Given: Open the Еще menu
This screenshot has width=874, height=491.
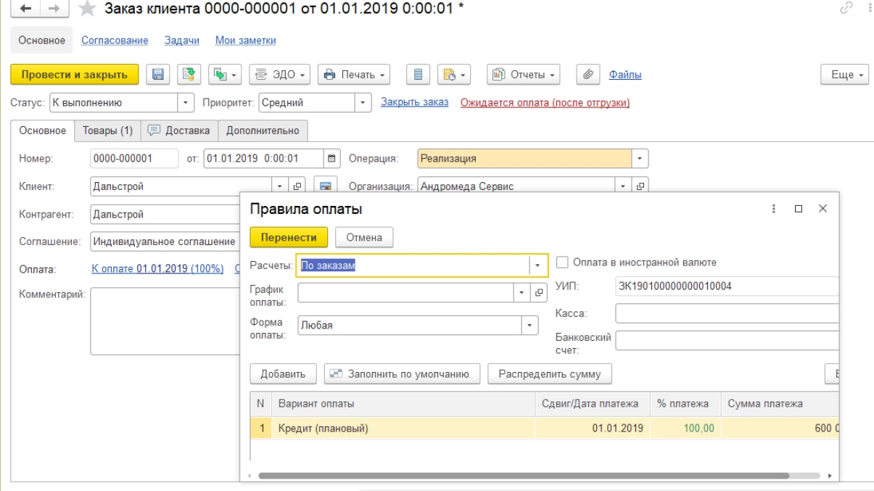Looking at the screenshot, I should (844, 75).
